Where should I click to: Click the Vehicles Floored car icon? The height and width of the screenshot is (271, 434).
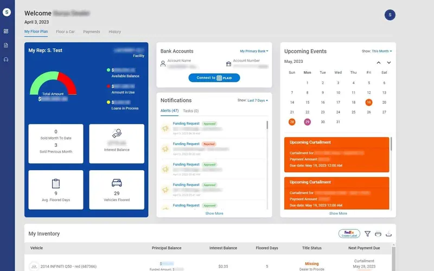coord(117,183)
